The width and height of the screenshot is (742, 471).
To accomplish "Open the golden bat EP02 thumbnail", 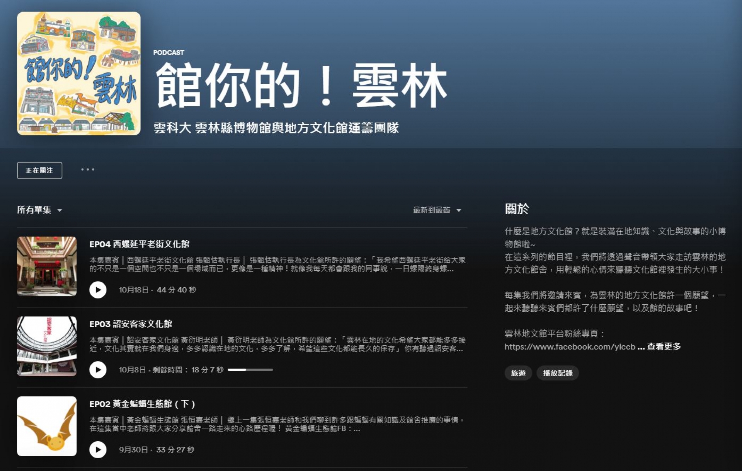I will click(47, 426).
